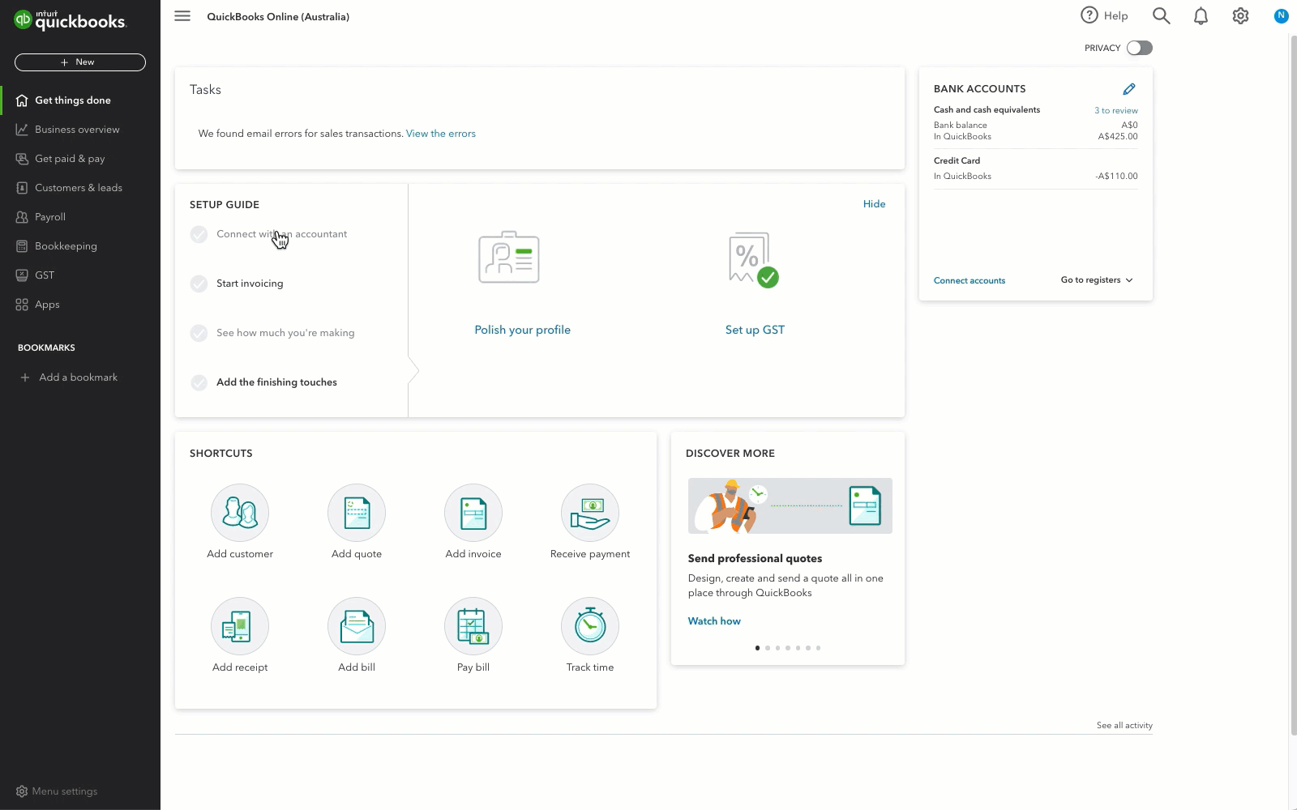1297x810 pixels.
Task: Click the New button in sidebar
Action: (79, 62)
